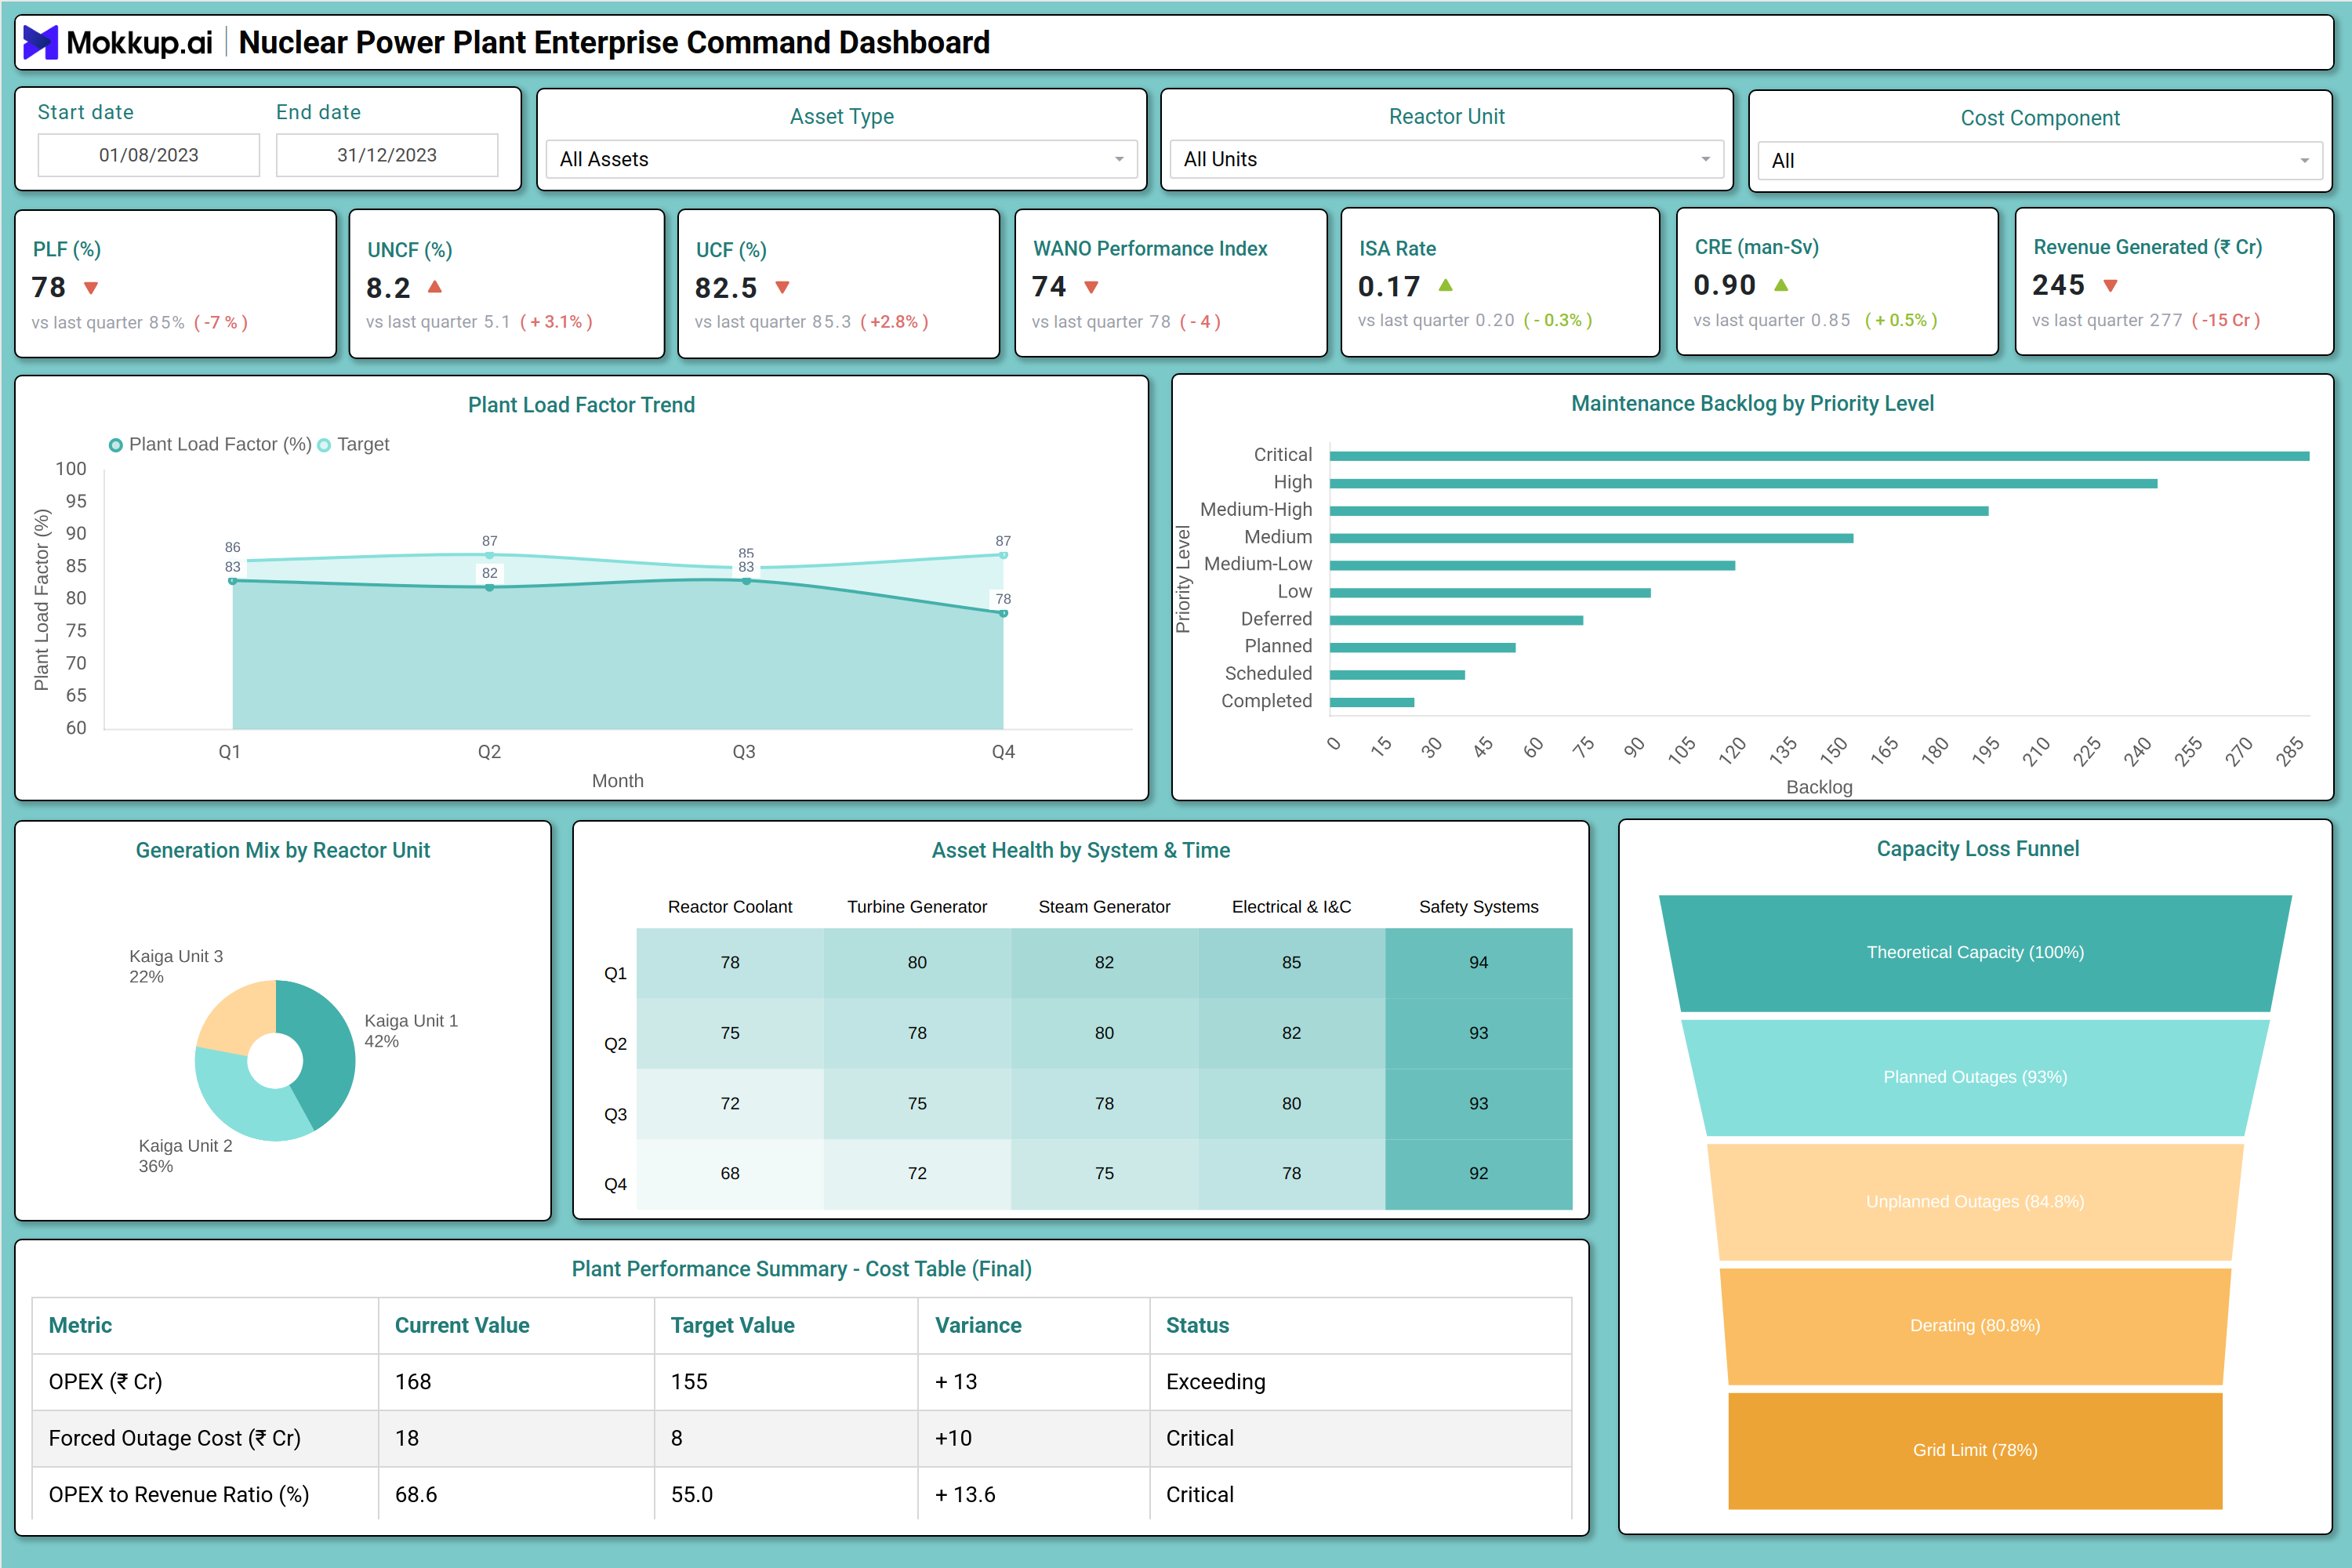Viewport: 2352px width, 1568px height.
Task: Click the Critical backlog bar
Action: pos(1819,456)
